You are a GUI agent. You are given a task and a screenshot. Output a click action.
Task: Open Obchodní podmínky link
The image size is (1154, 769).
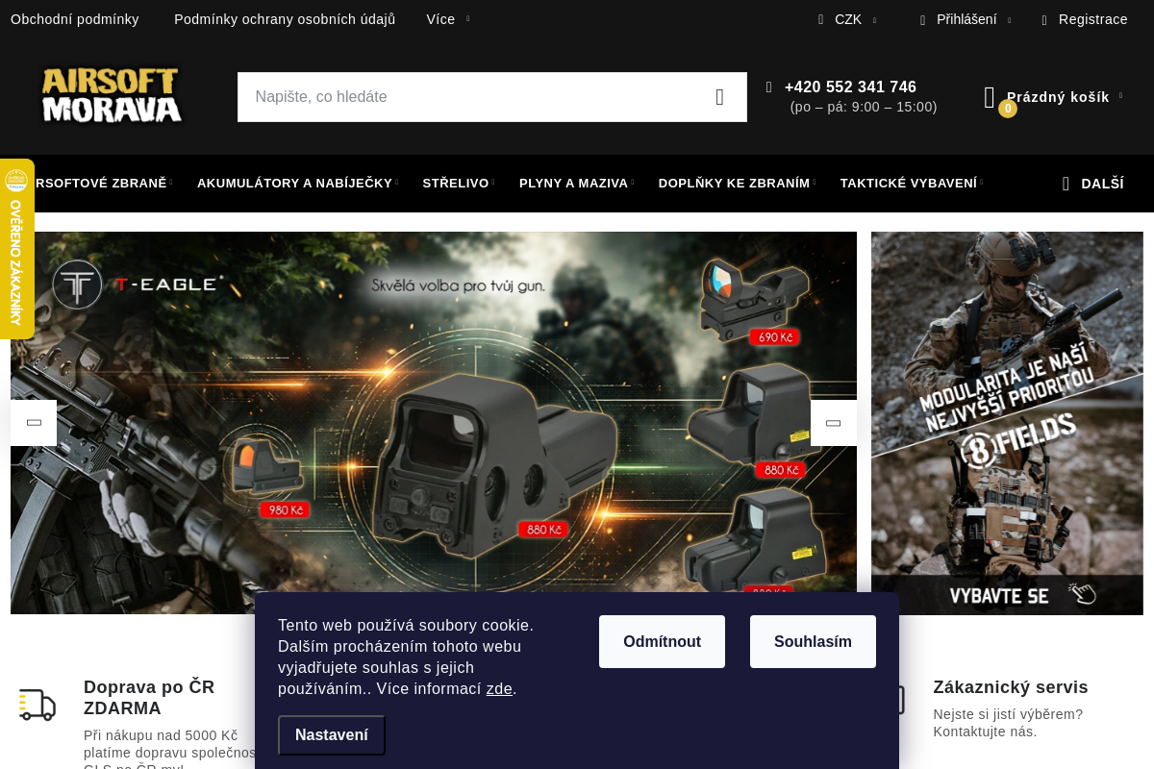pos(75,19)
